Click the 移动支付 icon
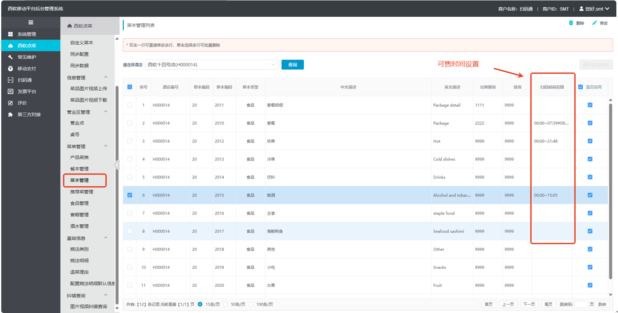This screenshot has width=618, height=313. point(11,69)
